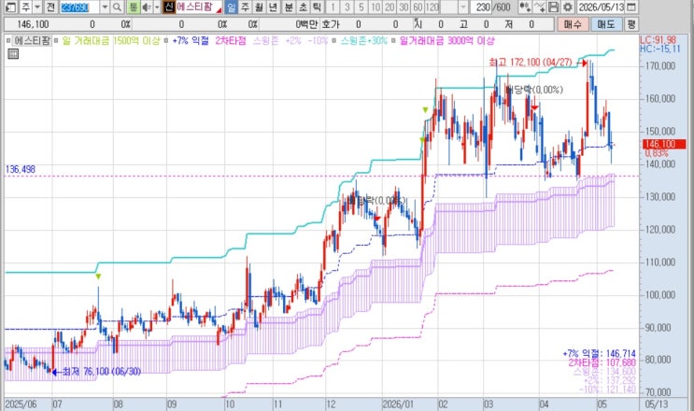Viewport: 694px width, 411px height.
Task: Click the window layout icon at toolbar start
Action: click(x=10, y=7)
